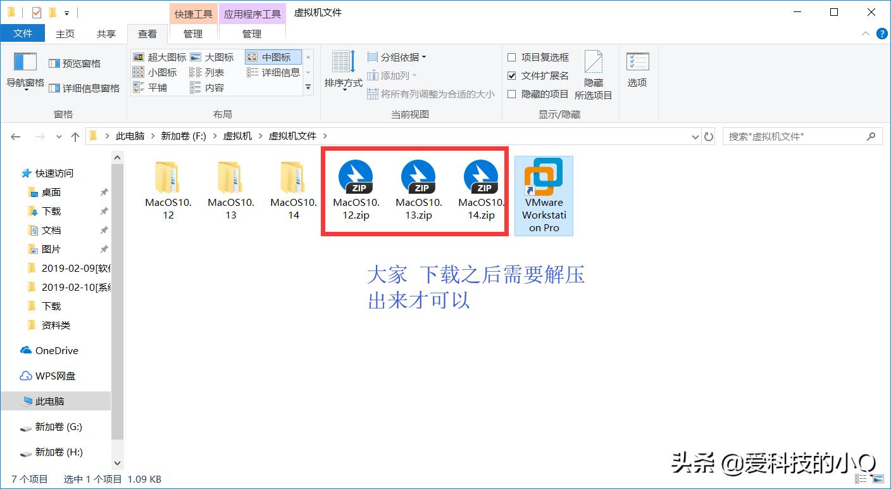Show 隐藏的项目 by checking it

click(513, 94)
